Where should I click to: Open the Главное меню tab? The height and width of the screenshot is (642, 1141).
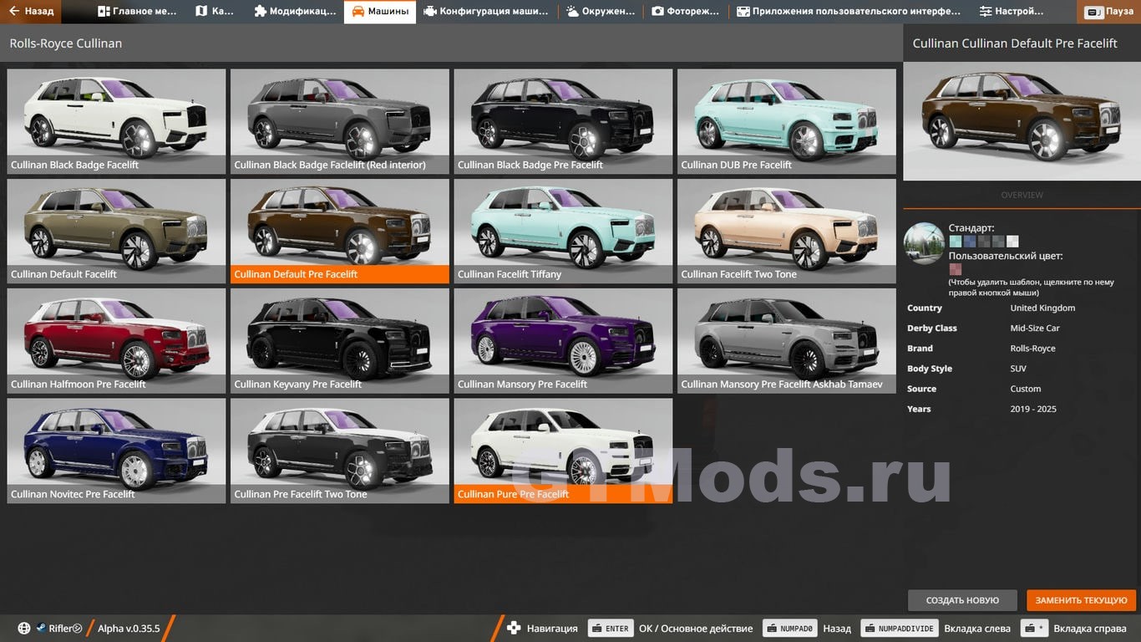[x=138, y=12]
